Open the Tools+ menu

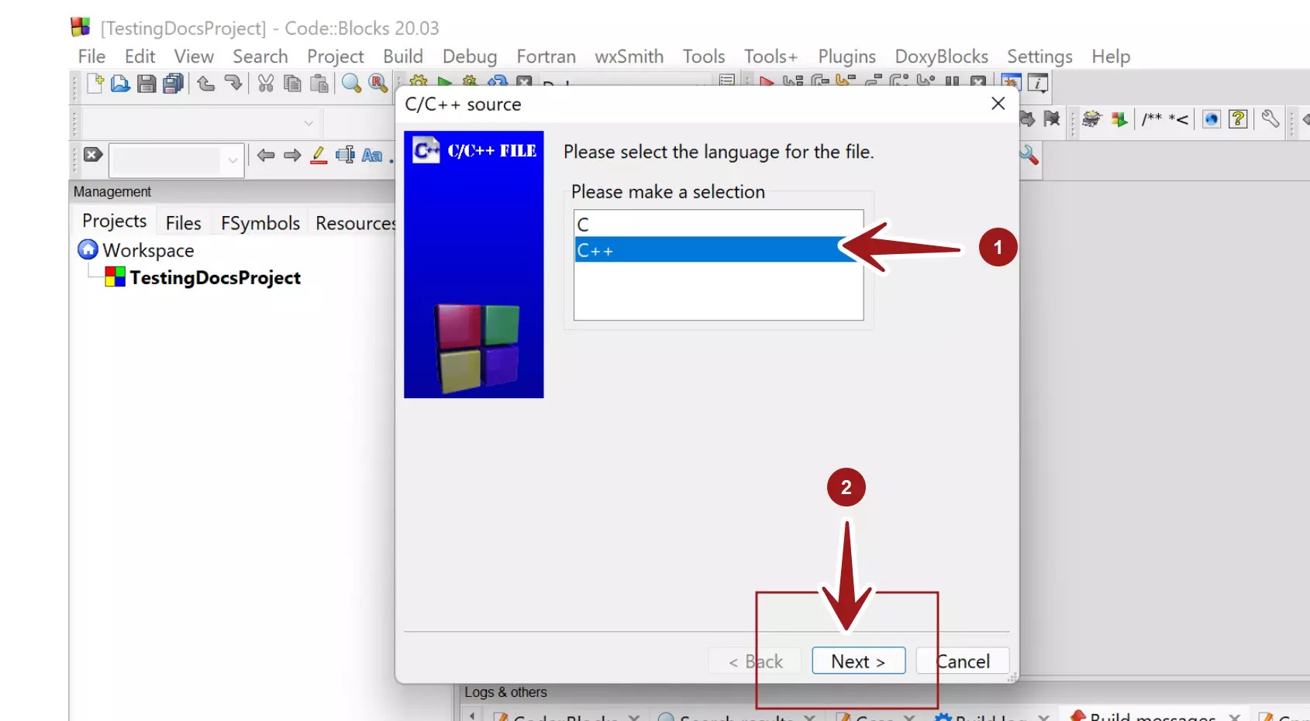(x=771, y=57)
